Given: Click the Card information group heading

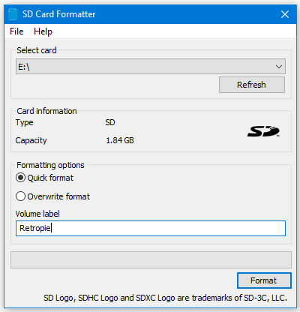Looking at the screenshot, I should click(x=46, y=111).
